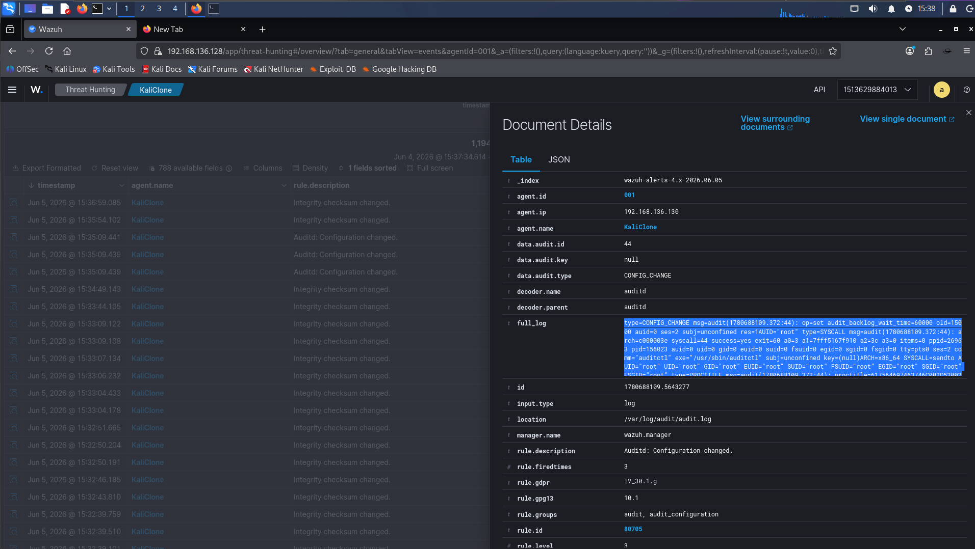
Task: Toggle the Wazuh navigation hamburger menu
Action: pos(12,90)
